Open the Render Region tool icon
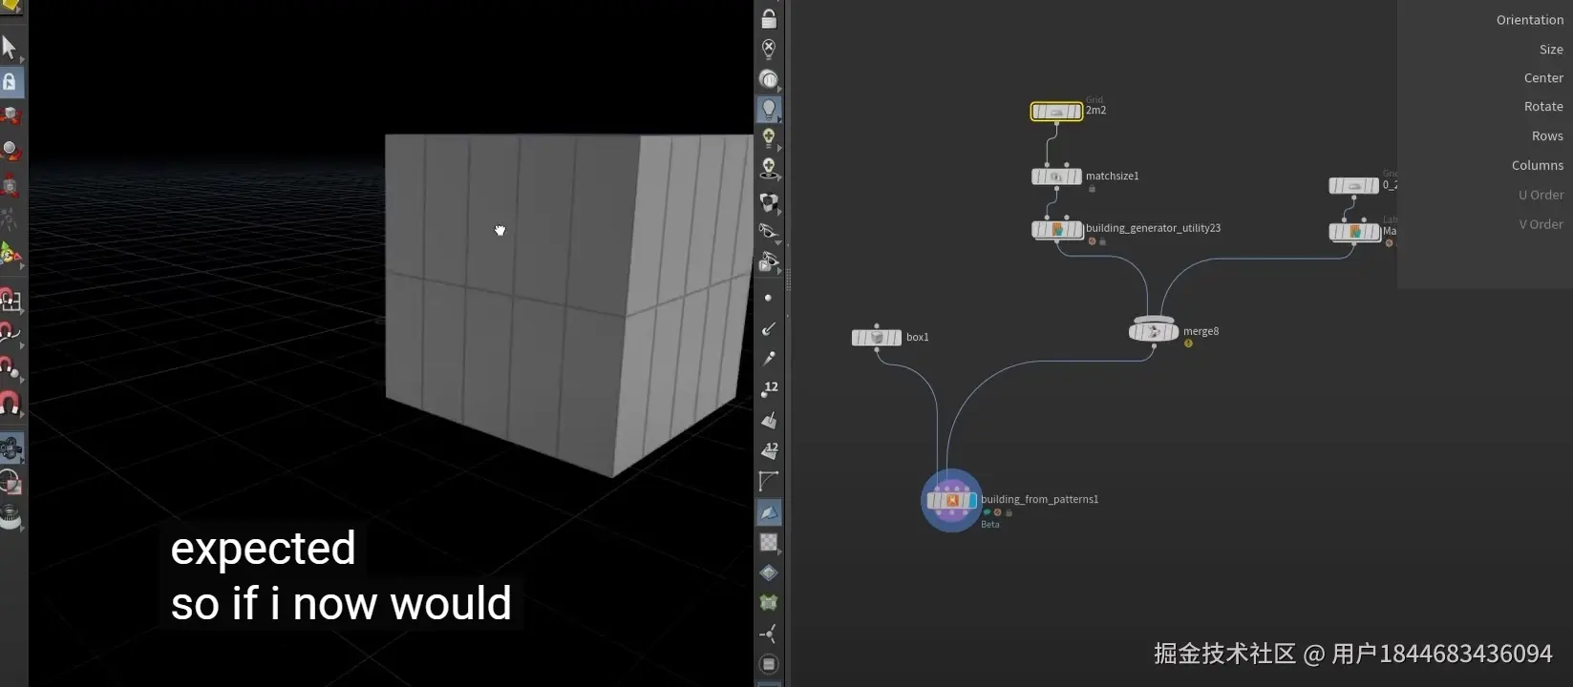The height and width of the screenshot is (687, 1573). (x=11, y=483)
